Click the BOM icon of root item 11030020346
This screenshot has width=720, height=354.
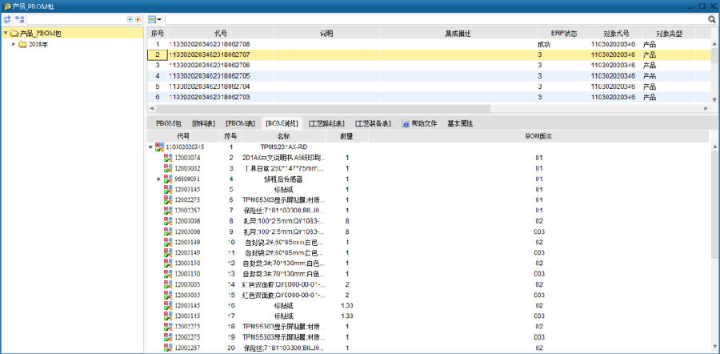[x=159, y=147]
